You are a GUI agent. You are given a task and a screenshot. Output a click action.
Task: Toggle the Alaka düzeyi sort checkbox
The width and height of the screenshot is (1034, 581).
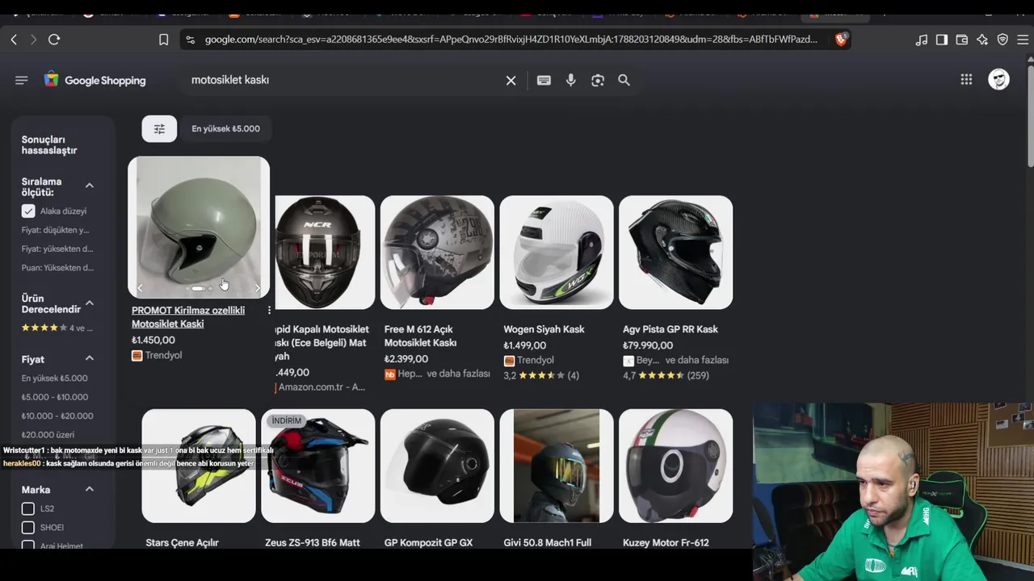coord(28,211)
